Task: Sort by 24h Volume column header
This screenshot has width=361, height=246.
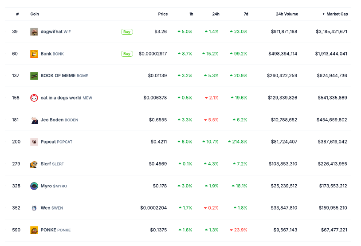Action: (x=286, y=14)
